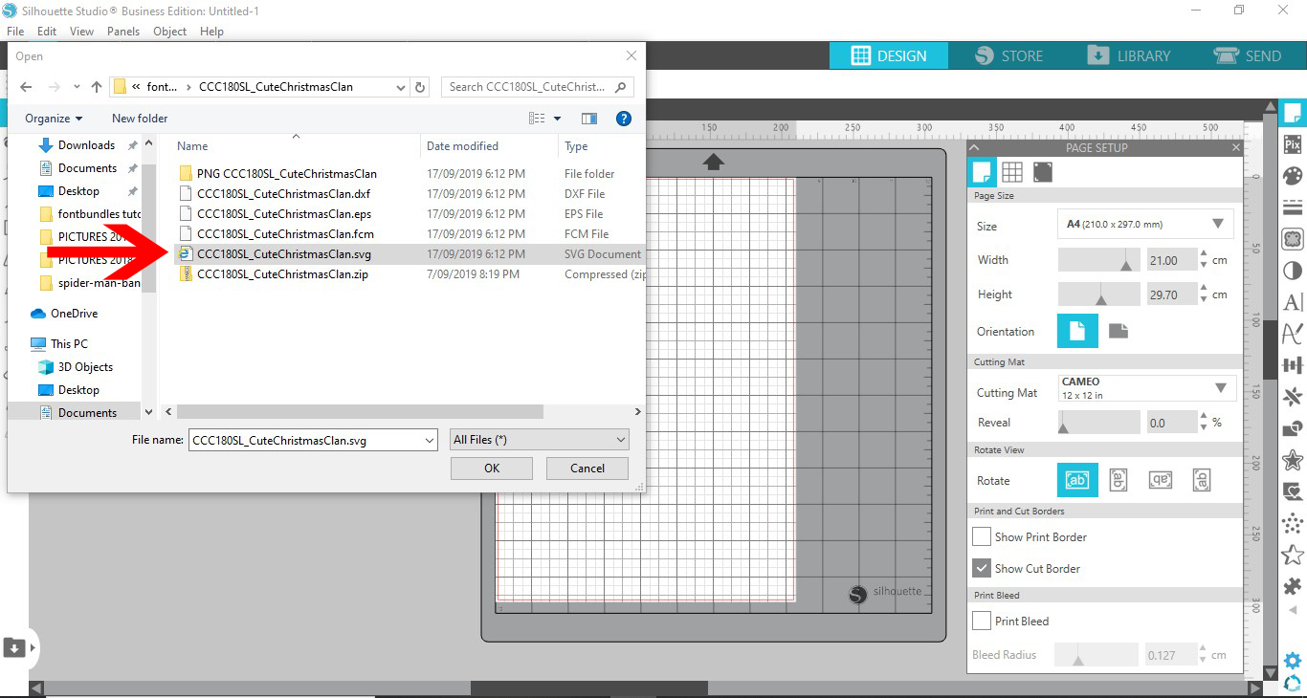Open the Fill color palette panel
The width and height of the screenshot is (1307, 698).
tap(1293, 176)
